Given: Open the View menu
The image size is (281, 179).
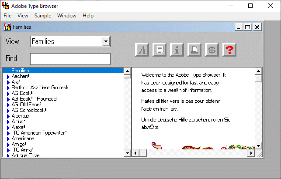Looking at the screenshot, I should [23, 16].
